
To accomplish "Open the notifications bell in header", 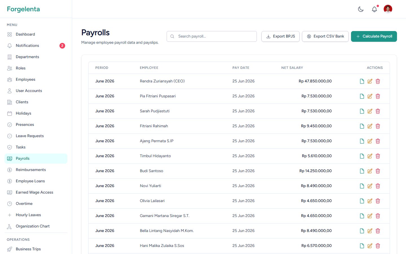I will coord(374,9).
